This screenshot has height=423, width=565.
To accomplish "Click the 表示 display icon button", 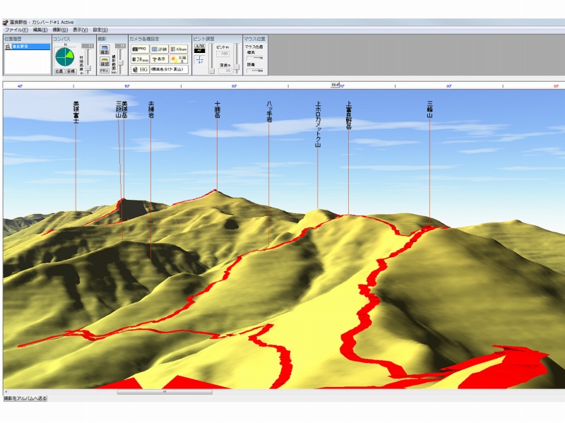I will coord(159,59).
